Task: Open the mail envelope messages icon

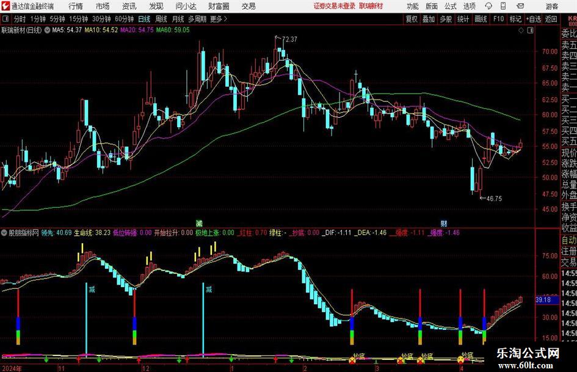Action: pos(520,6)
